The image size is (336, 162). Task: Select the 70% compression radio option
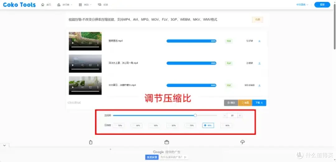[190, 125]
